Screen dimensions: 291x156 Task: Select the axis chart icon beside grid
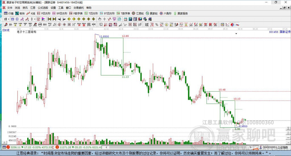(x=227, y=25)
